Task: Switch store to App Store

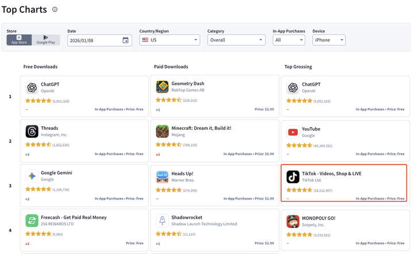Action: tap(19, 40)
